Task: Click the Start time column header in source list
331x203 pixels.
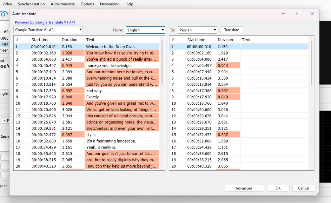Action: [45, 40]
